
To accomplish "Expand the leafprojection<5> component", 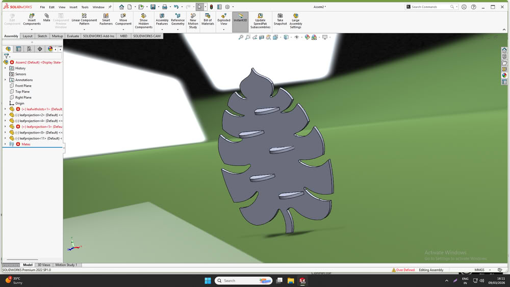I will click(x=5, y=127).
